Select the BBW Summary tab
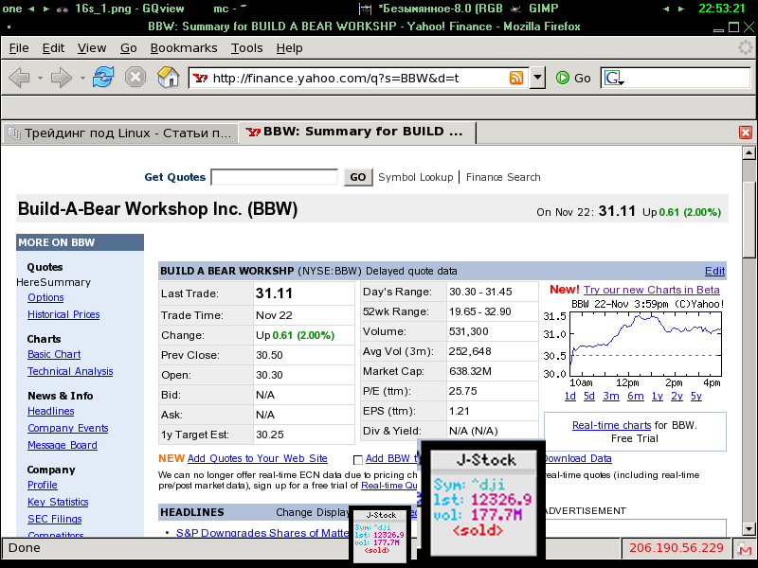Screen dimensions: 758x568 point(357,132)
